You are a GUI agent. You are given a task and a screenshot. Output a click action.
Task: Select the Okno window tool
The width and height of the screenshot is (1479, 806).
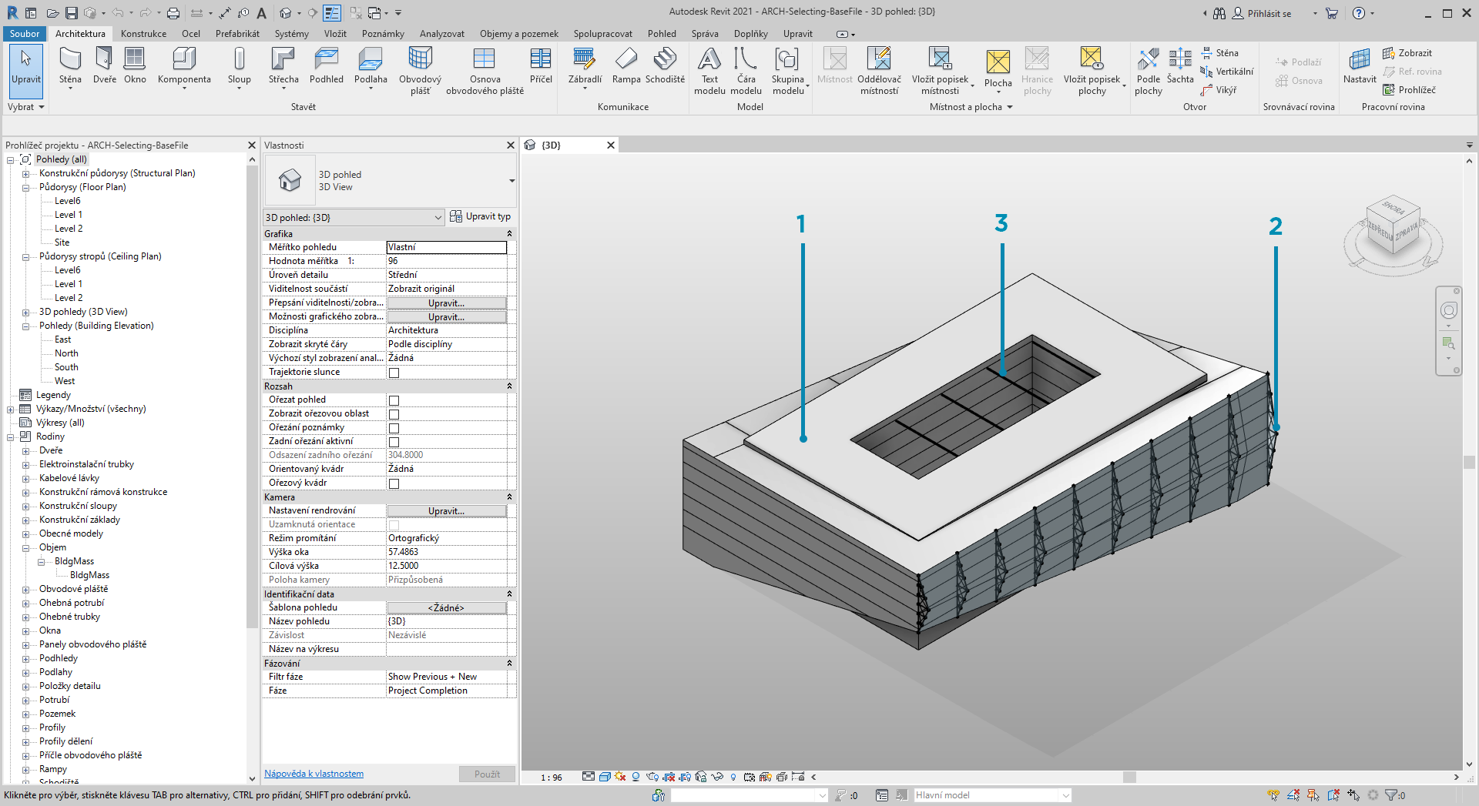135,66
